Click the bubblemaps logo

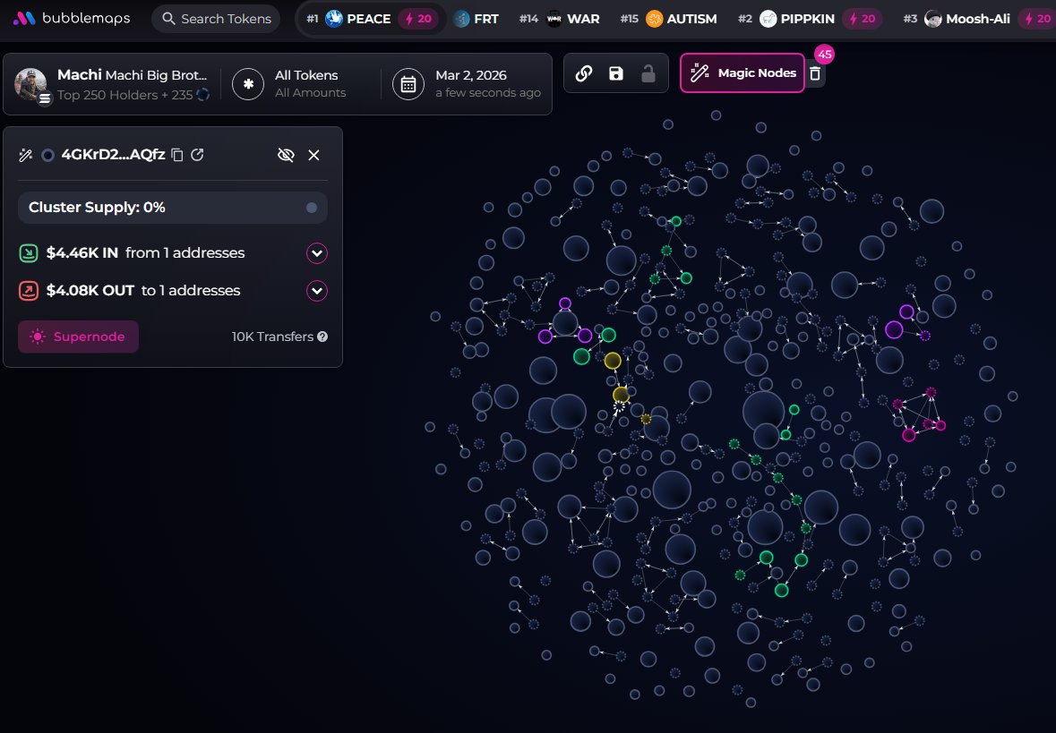[72, 18]
